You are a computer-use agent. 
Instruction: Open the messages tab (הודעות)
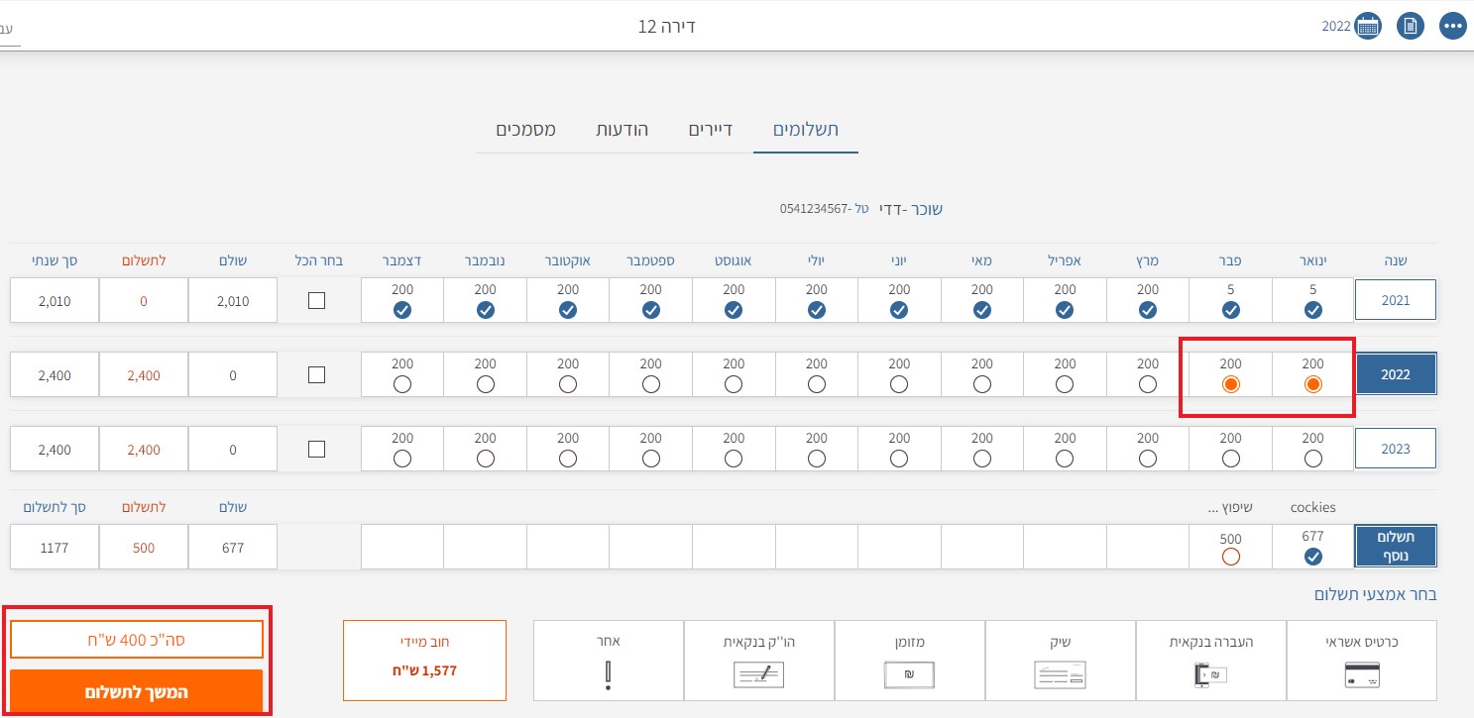point(622,130)
